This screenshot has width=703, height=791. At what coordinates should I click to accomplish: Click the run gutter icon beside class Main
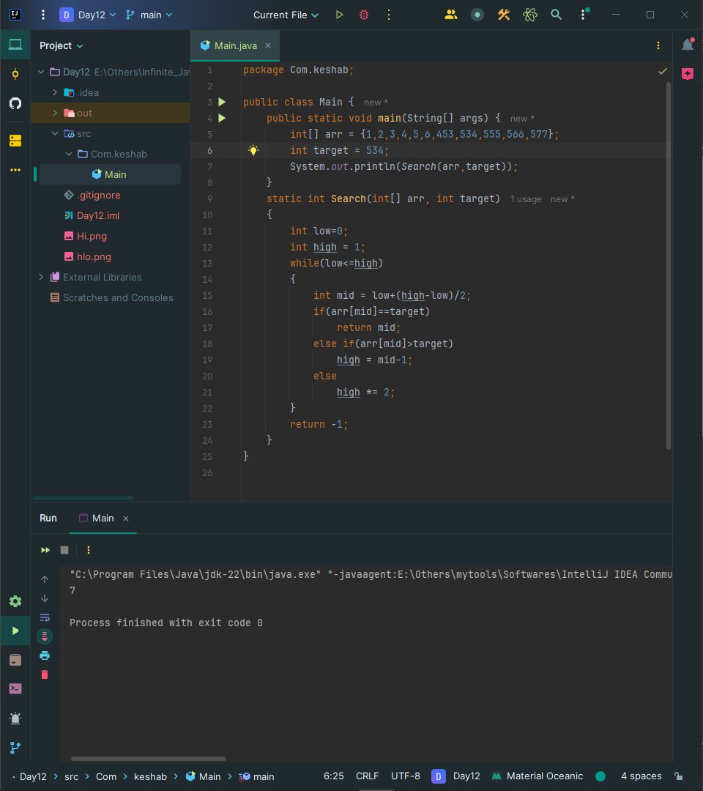pos(222,102)
